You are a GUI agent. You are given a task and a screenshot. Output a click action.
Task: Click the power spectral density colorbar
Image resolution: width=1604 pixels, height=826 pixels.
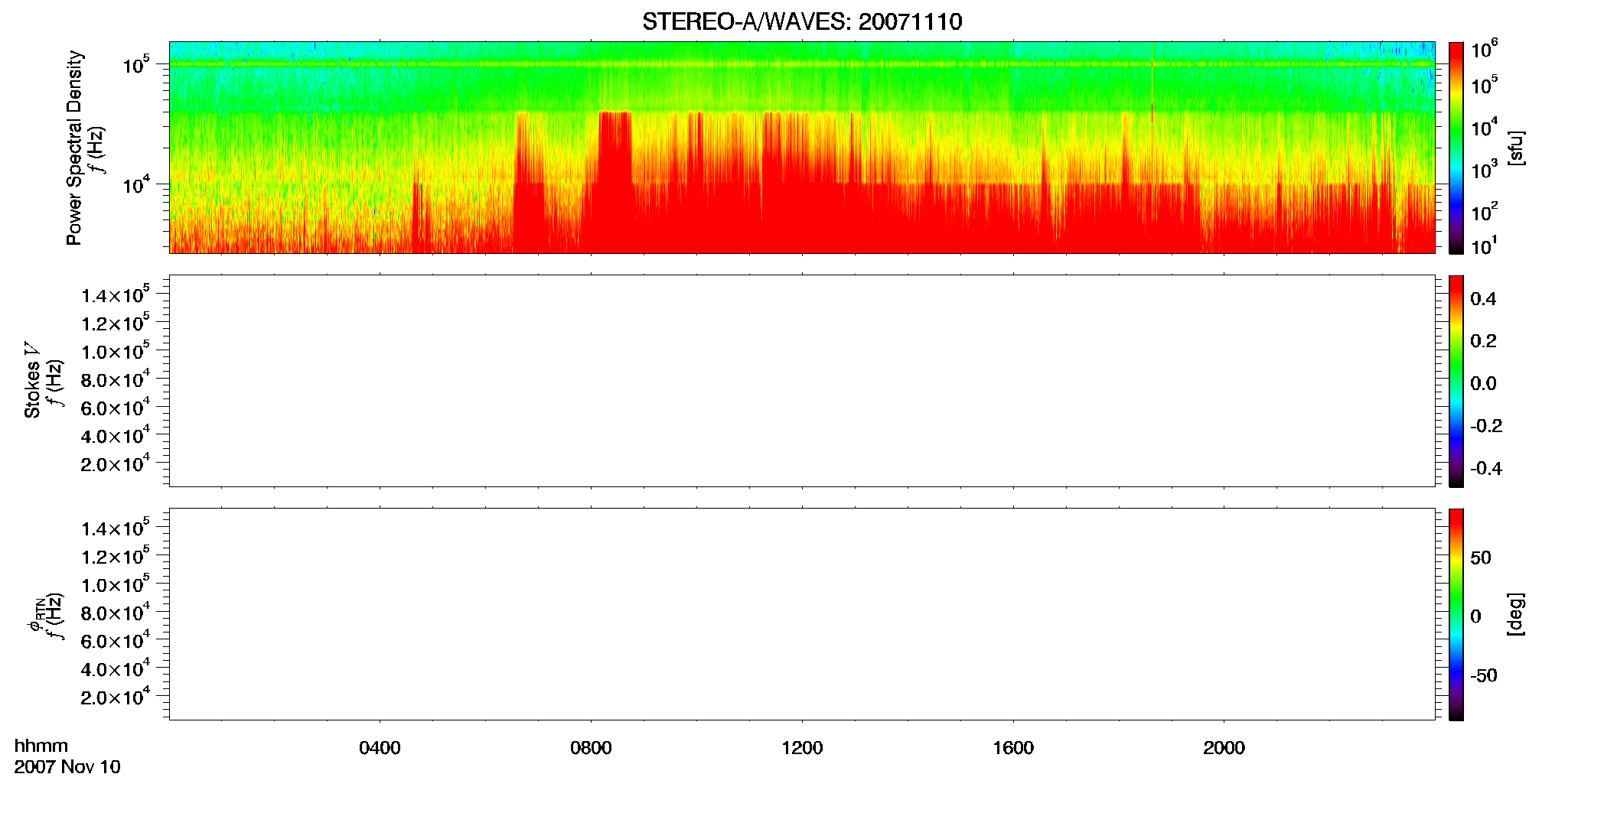1456,148
